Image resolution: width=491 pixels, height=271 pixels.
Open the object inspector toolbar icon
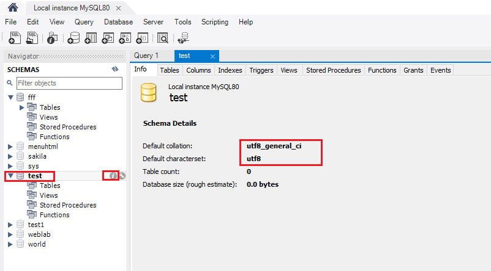(52, 38)
